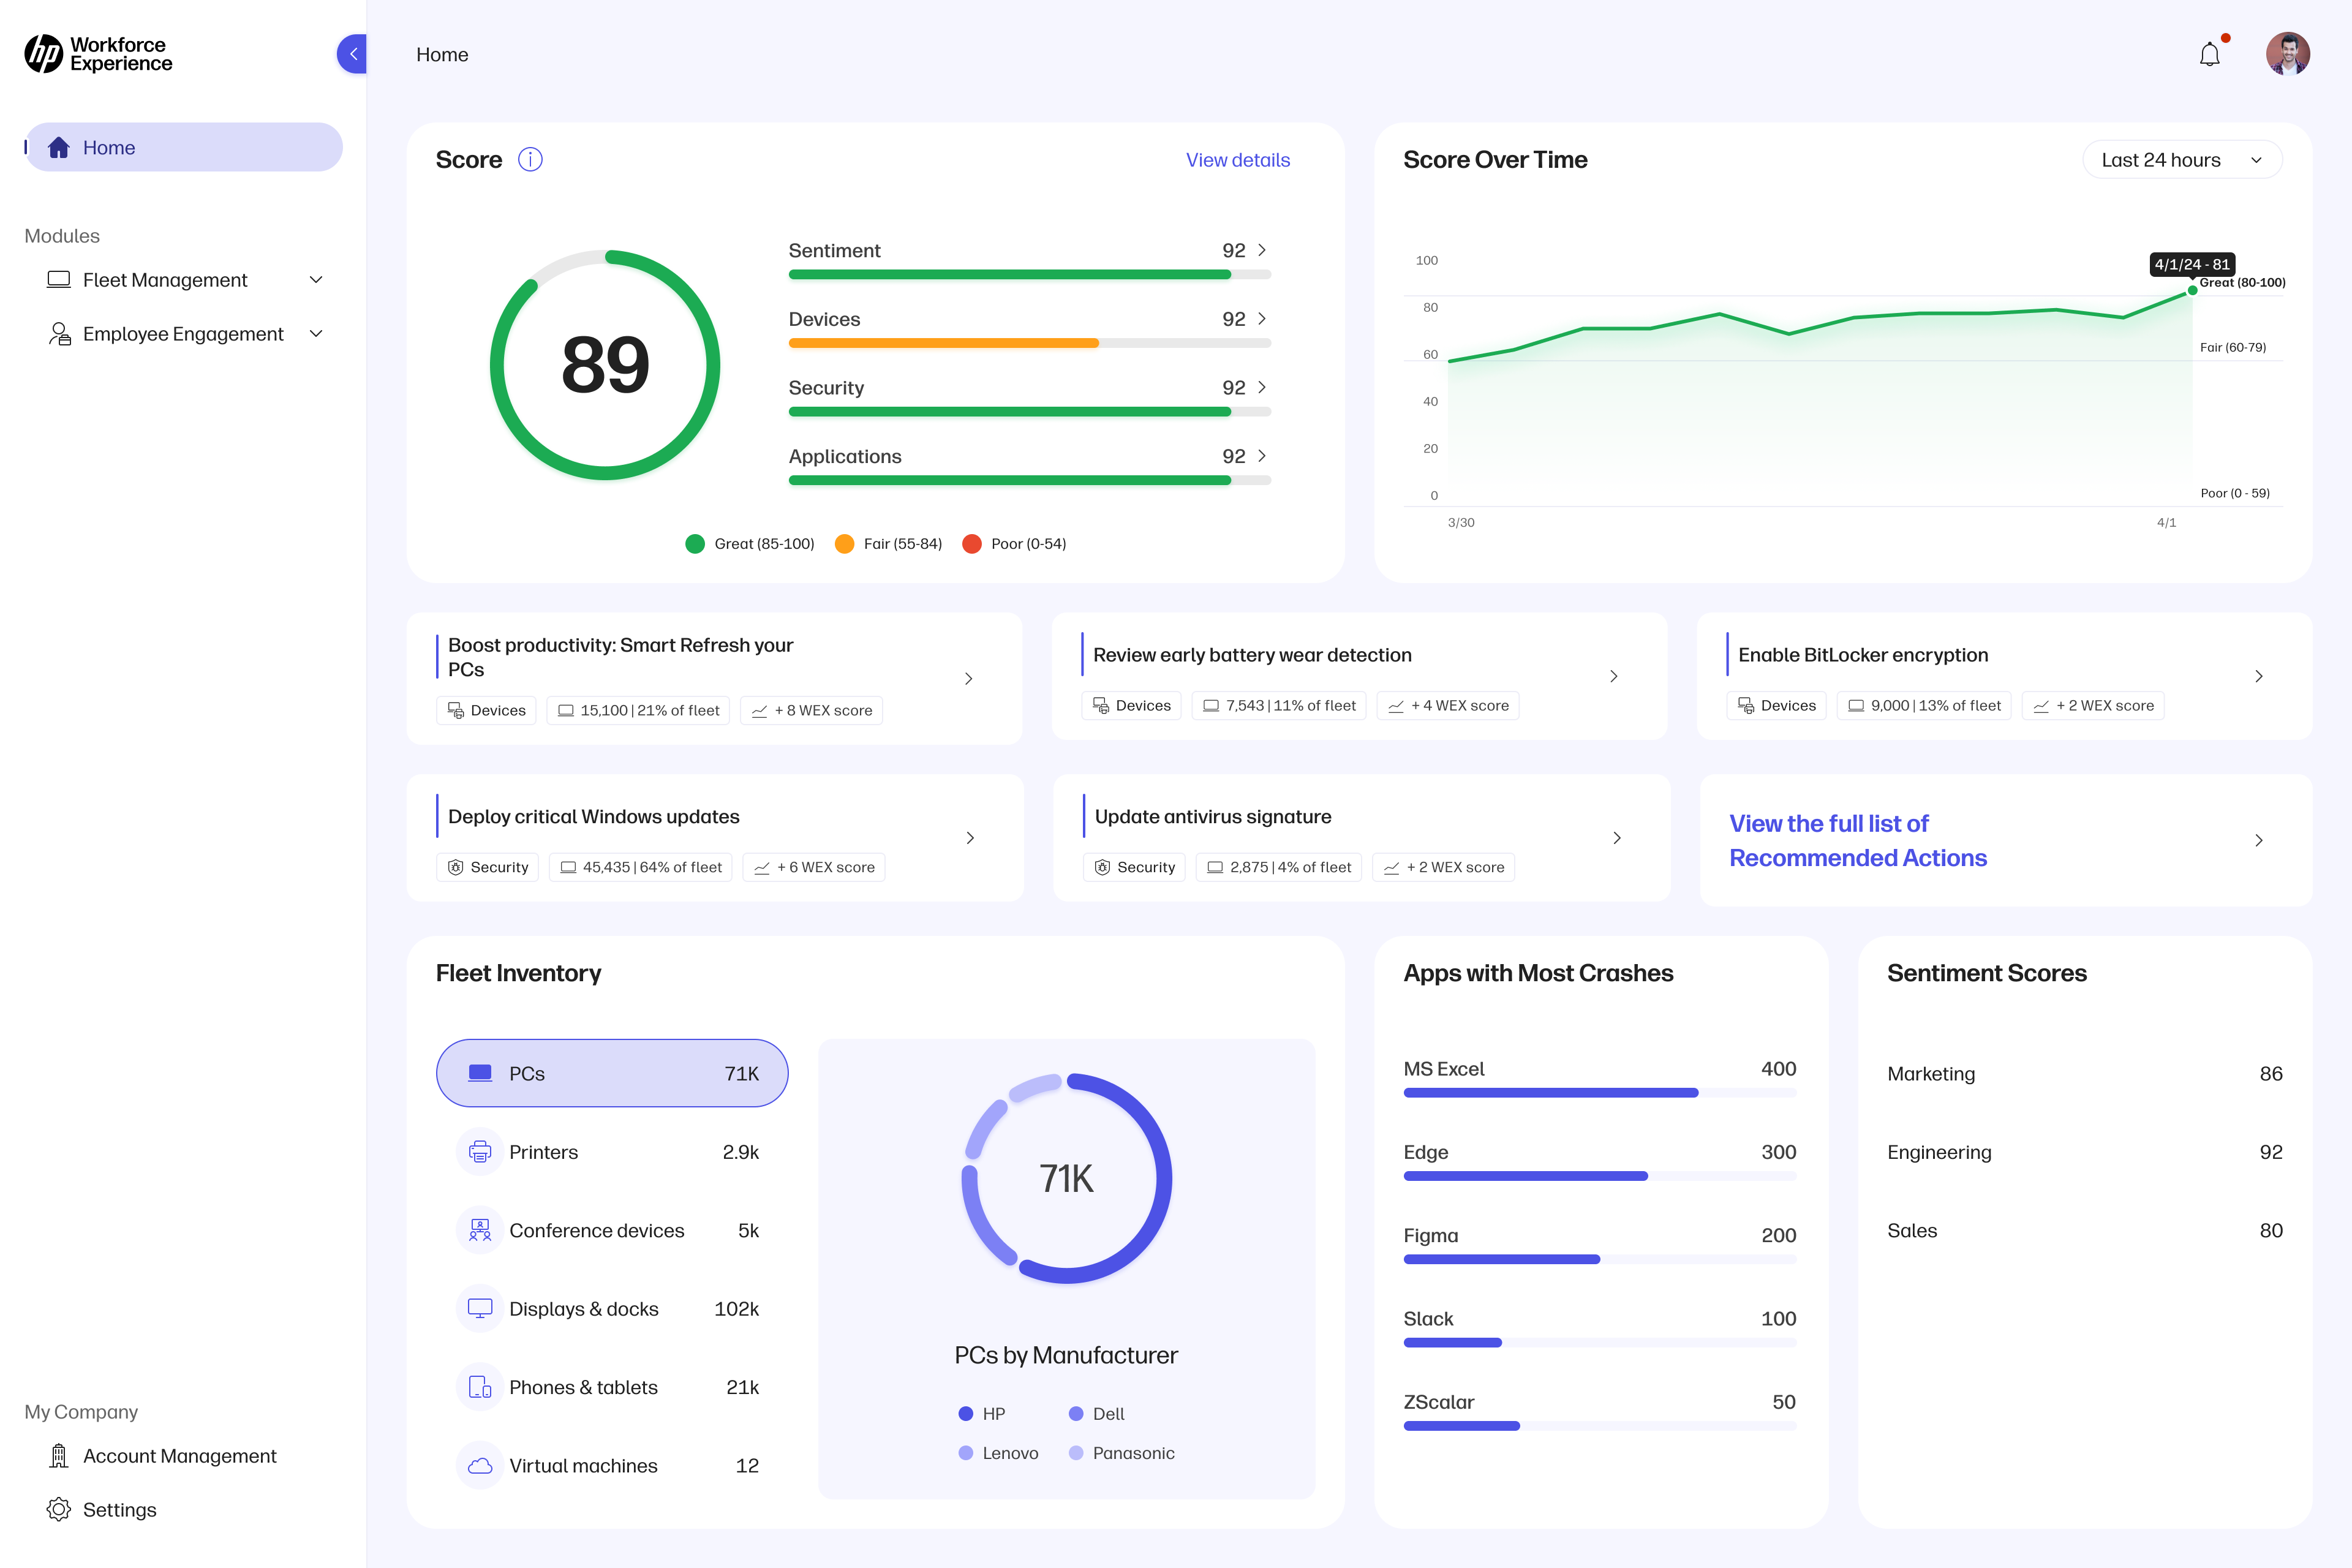Click the Marketing sentiment score row
2352x1568 pixels.
[2085, 1074]
